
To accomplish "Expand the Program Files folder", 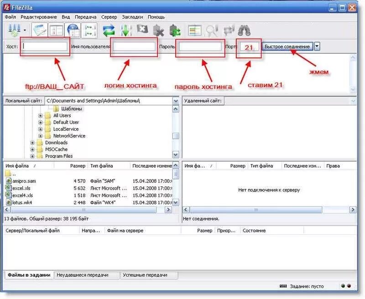I will pyautogui.click(x=32, y=156).
